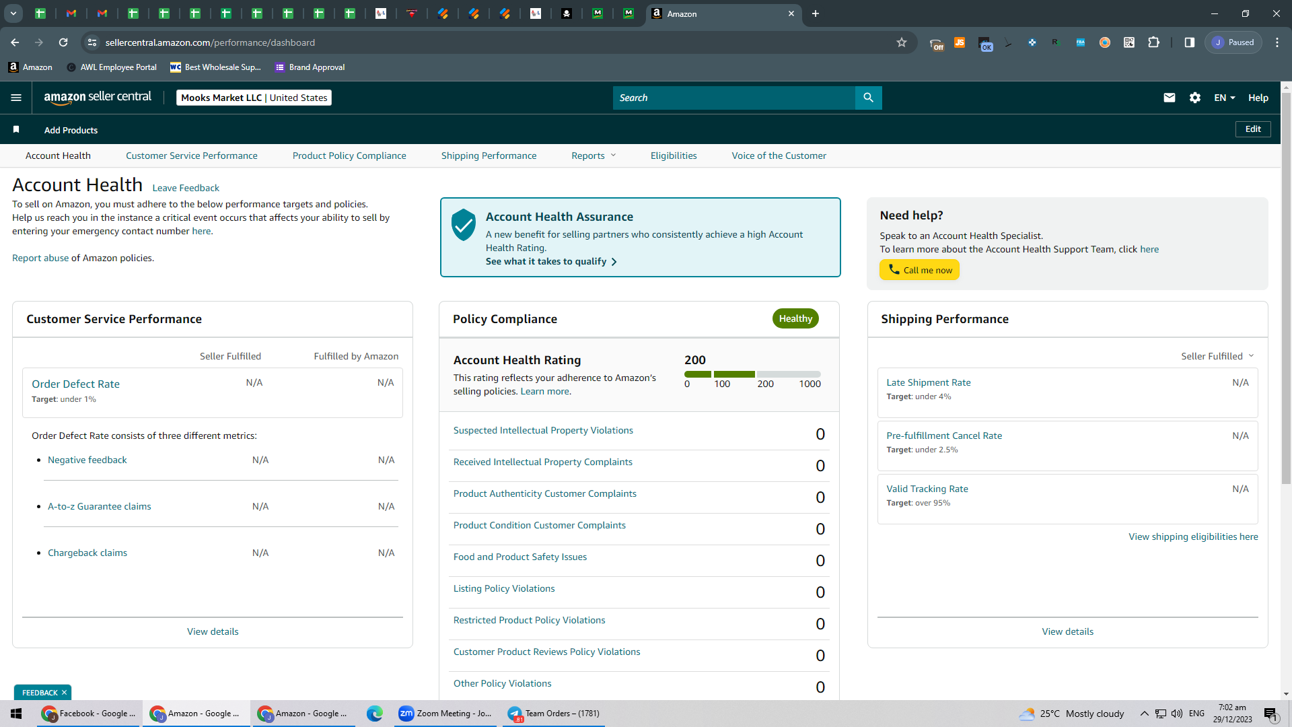The height and width of the screenshot is (727, 1292).
Task: Open the Seller Central hamburger menu
Action: pos(16,98)
